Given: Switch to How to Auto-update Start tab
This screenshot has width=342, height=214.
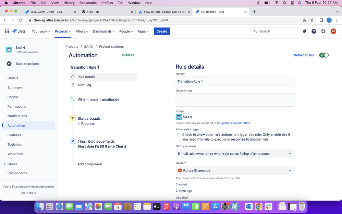Looking at the screenshot, I should (164, 12).
